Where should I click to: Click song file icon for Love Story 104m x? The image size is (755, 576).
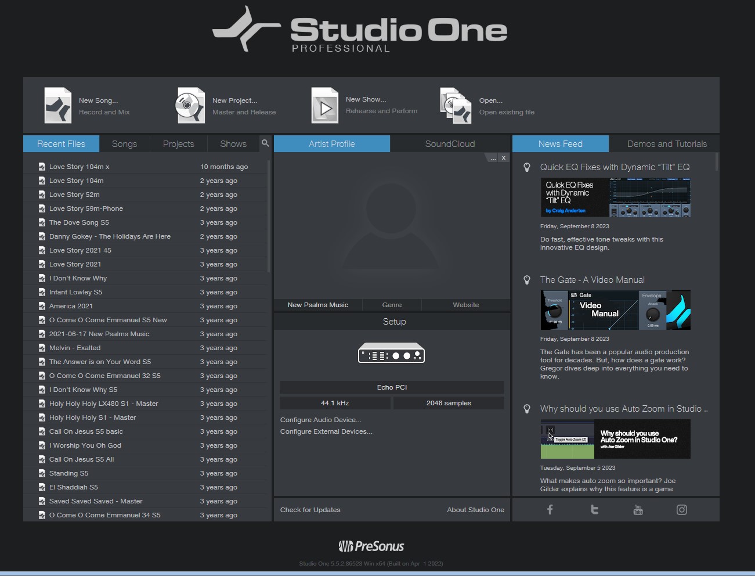point(42,167)
